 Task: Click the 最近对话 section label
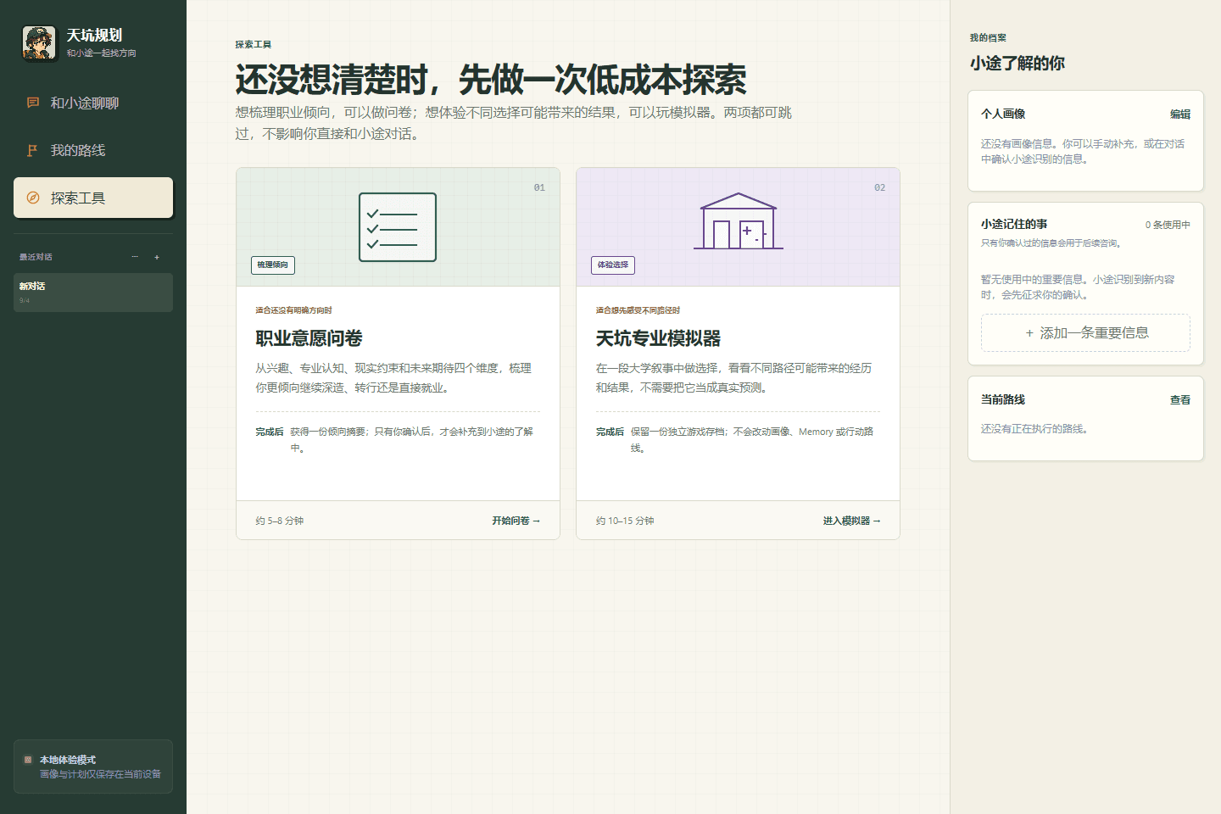pos(36,257)
